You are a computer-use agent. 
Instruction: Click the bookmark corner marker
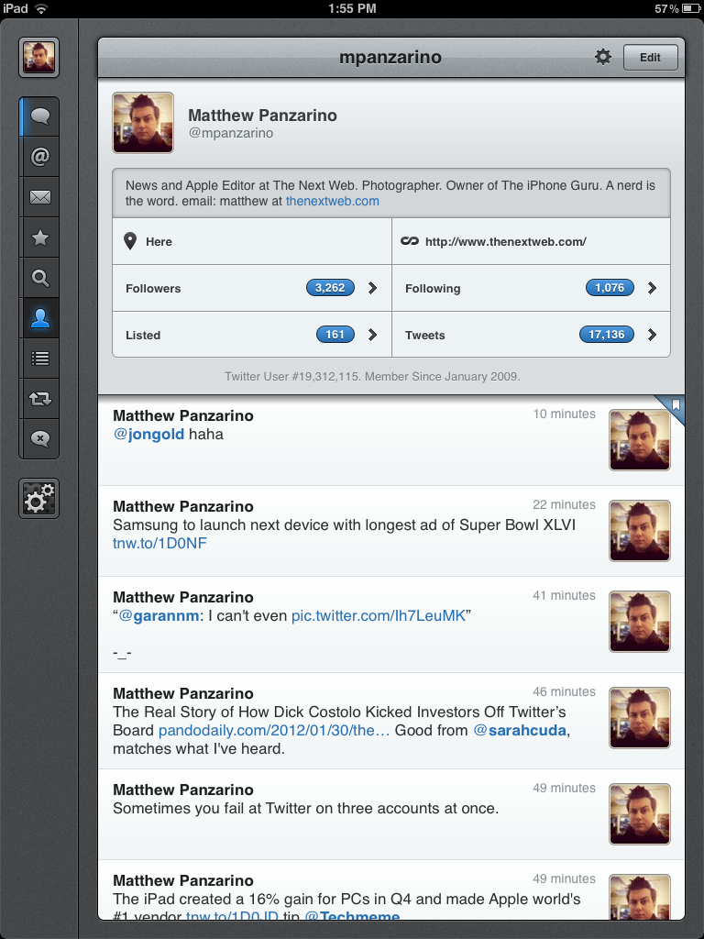pos(673,407)
